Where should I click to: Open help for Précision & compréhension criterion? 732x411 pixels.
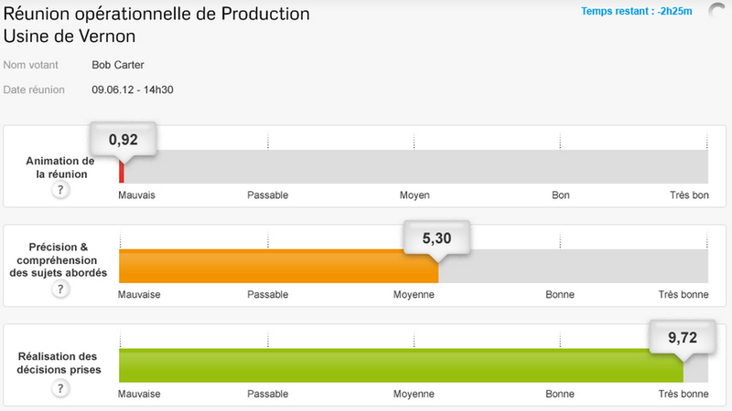click(x=60, y=290)
